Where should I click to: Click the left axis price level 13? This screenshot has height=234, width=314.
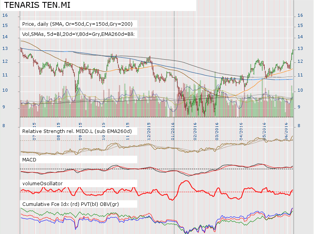coord(5,48)
